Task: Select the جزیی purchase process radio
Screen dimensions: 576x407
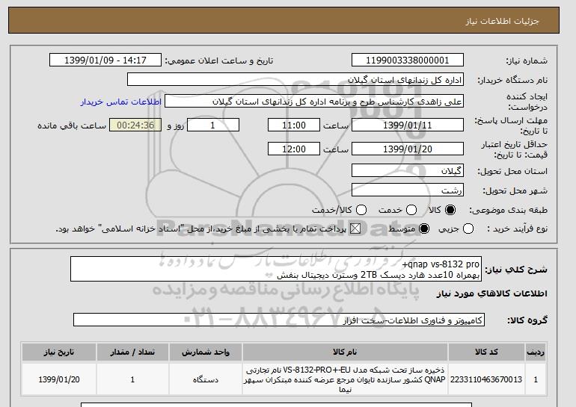Action: click(x=468, y=229)
